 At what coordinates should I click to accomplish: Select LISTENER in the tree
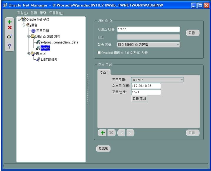point(49,59)
